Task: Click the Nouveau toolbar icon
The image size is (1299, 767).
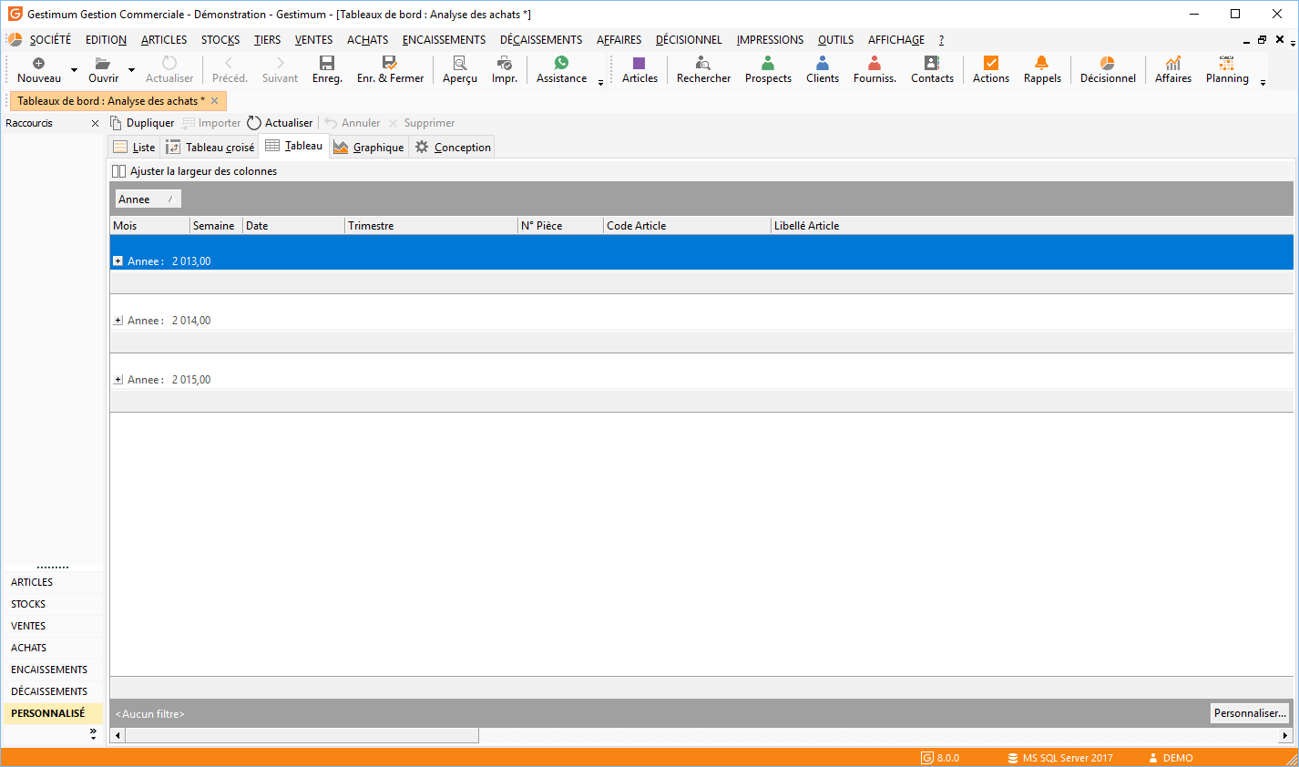Action: (x=39, y=69)
